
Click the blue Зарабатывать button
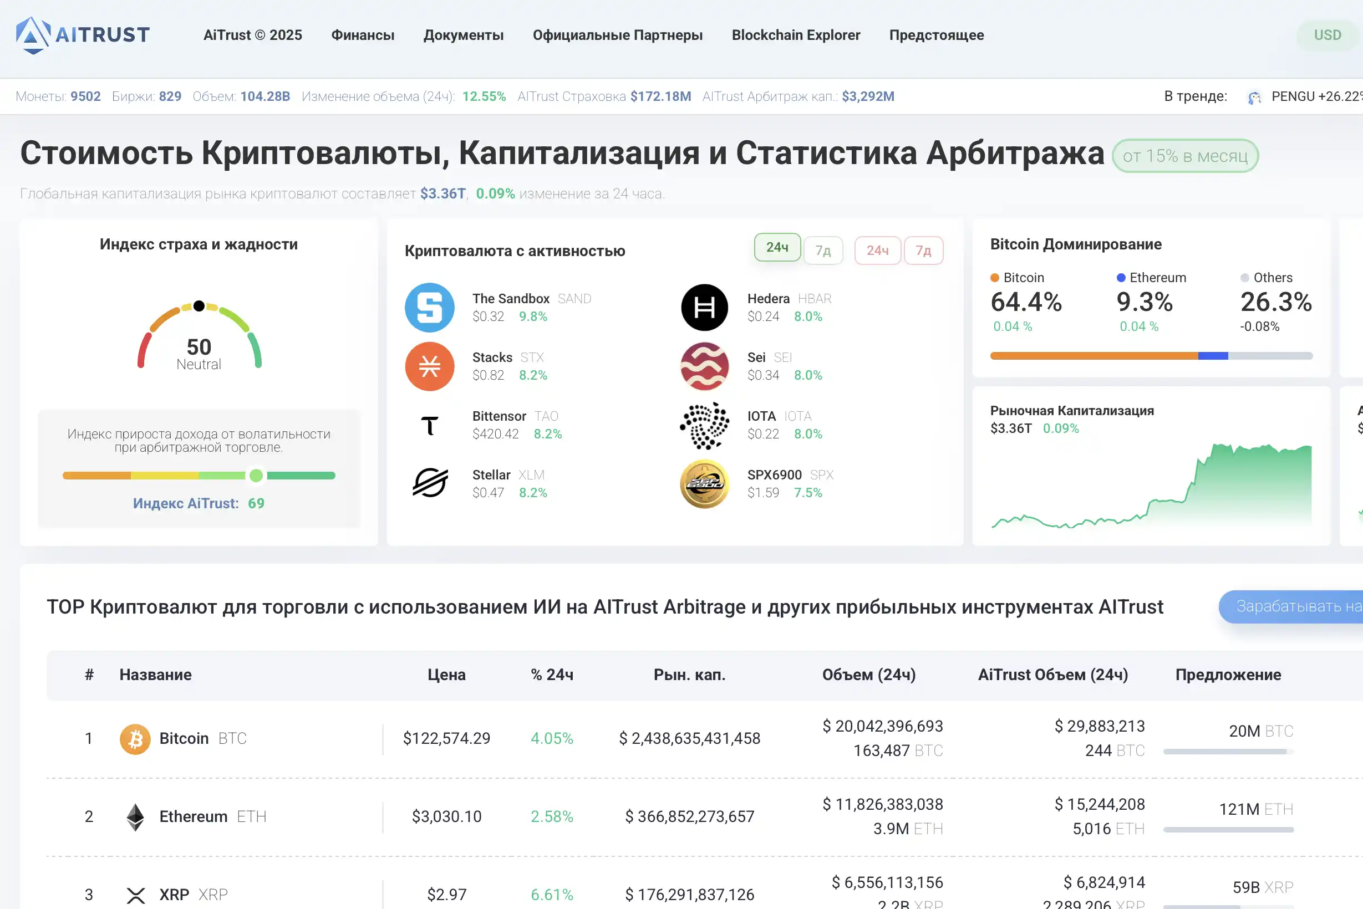click(1292, 606)
